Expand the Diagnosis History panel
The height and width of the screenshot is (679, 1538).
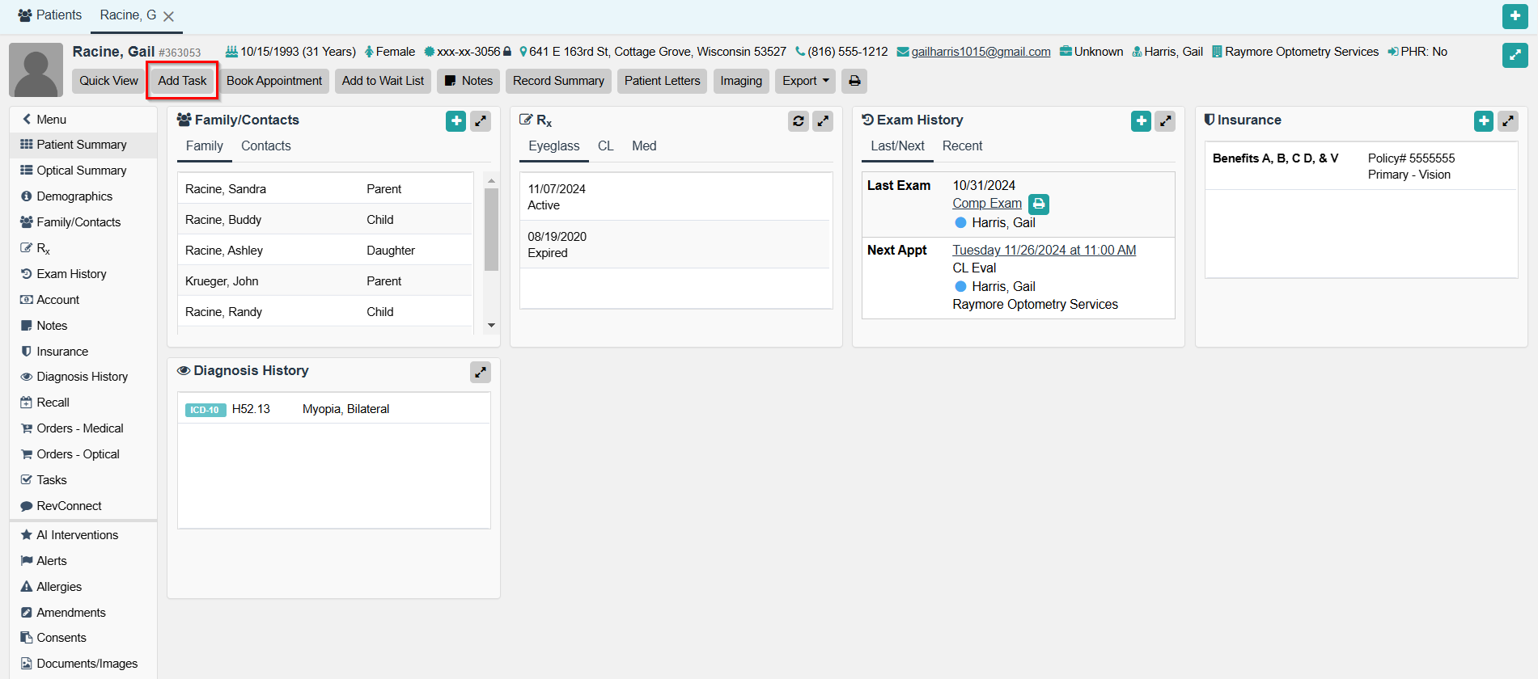coord(481,372)
